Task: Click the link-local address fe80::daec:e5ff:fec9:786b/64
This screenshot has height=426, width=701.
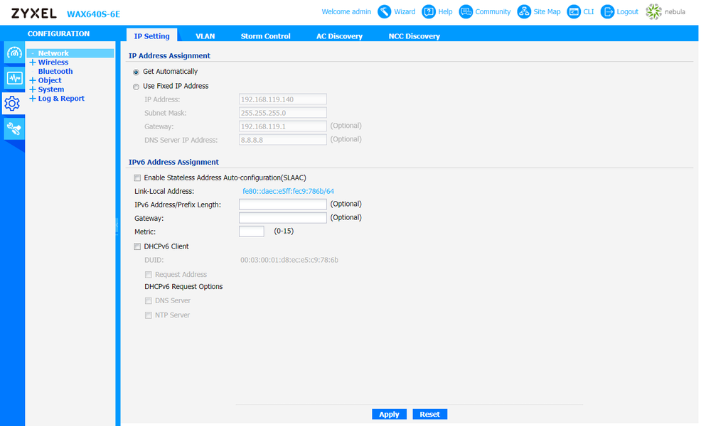Action: (x=288, y=191)
